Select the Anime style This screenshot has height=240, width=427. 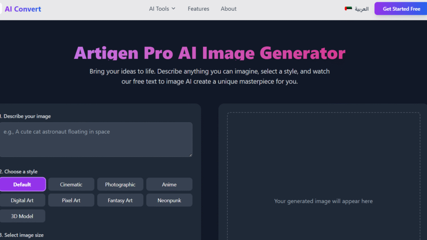pyautogui.click(x=169, y=184)
